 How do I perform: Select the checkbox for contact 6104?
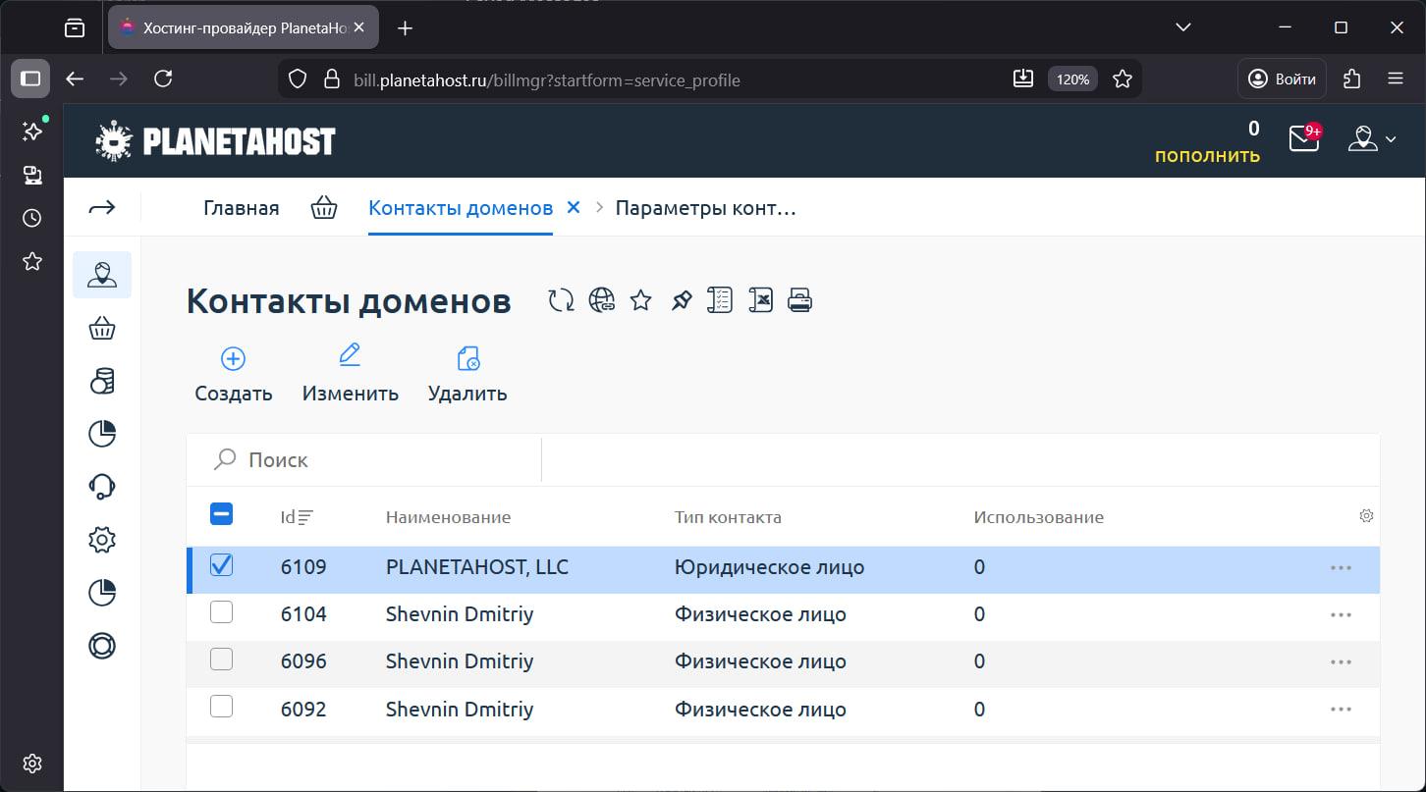click(221, 612)
